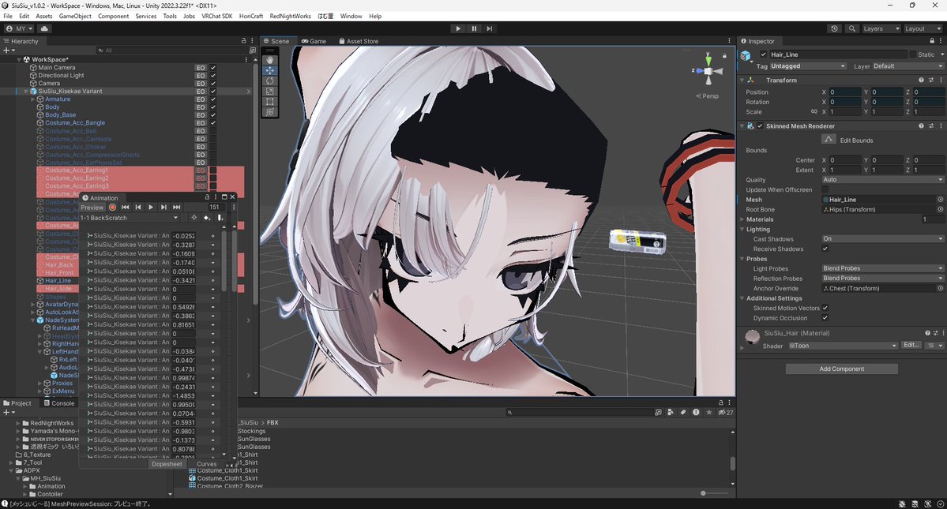
Task: Click the cloud services icon
Action: point(45,28)
